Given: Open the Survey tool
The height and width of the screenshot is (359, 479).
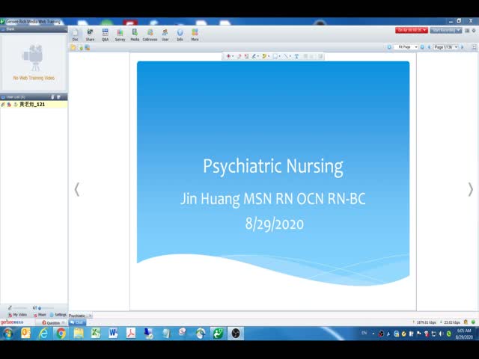Looking at the screenshot, I should click(x=120, y=34).
